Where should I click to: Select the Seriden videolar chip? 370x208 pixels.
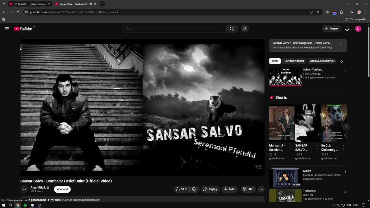pos(294,61)
